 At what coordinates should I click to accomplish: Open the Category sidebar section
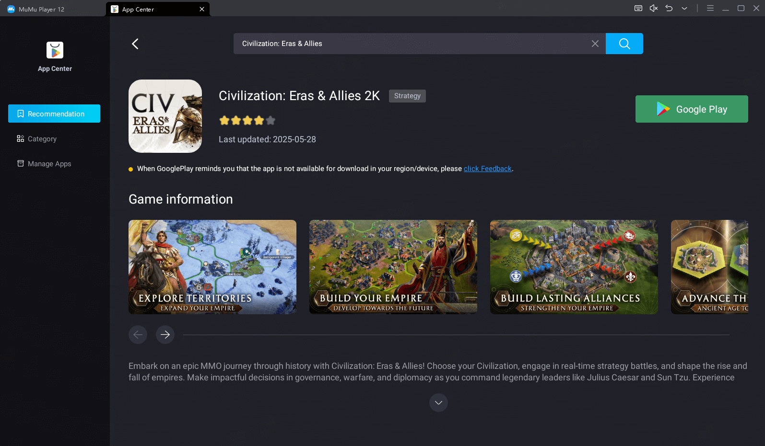pyautogui.click(x=54, y=139)
